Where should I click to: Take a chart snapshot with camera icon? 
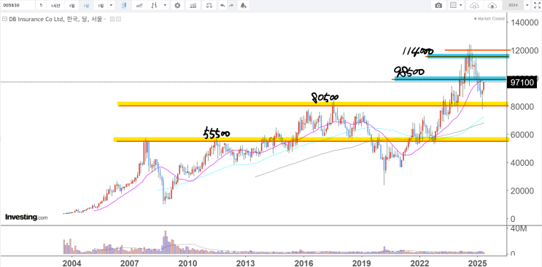pos(438,6)
